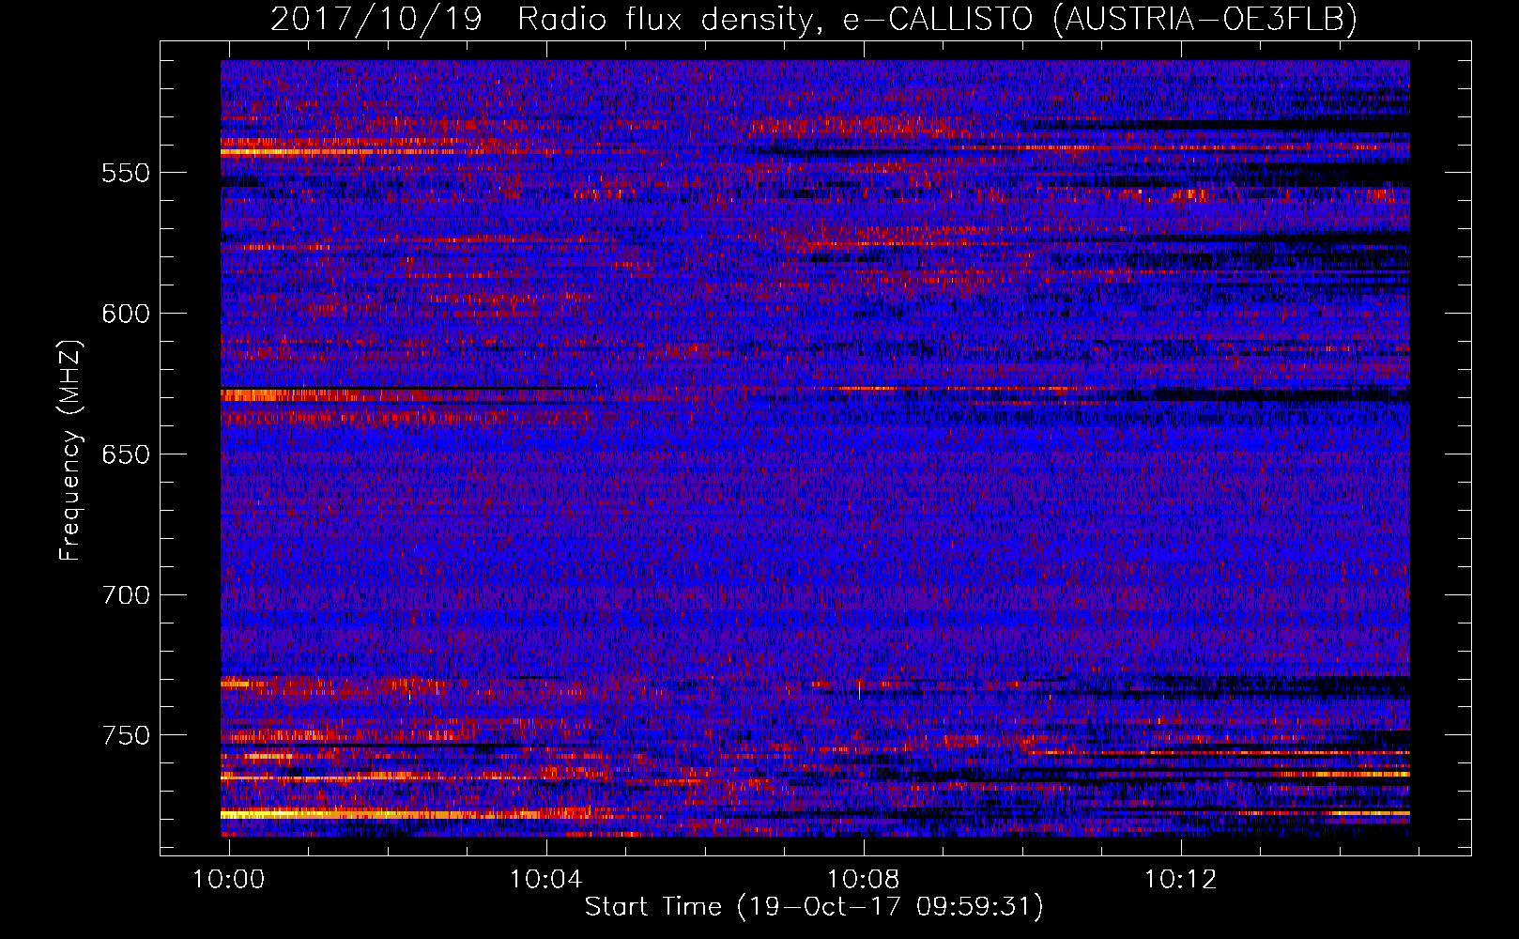Click the 650 frequency tick label
The image size is (1519, 939).
(x=126, y=455)
